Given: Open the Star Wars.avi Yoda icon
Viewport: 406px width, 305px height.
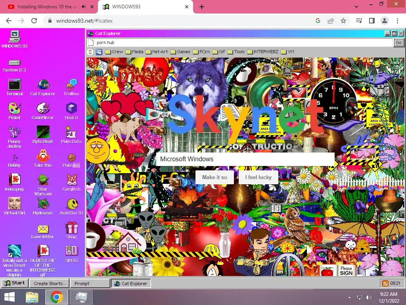Looking at the screenshot, I should tap(43, 185).
